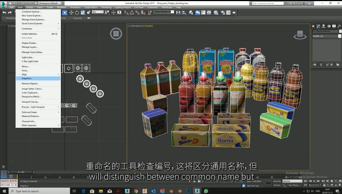Click the keyword search input field

(x=267, y=3)
